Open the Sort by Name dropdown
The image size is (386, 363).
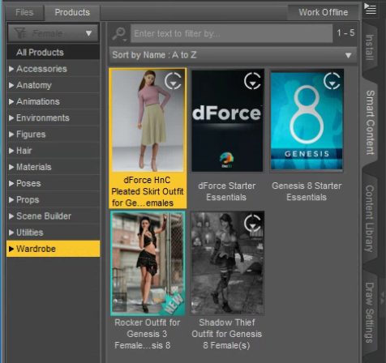click(233, 55)
